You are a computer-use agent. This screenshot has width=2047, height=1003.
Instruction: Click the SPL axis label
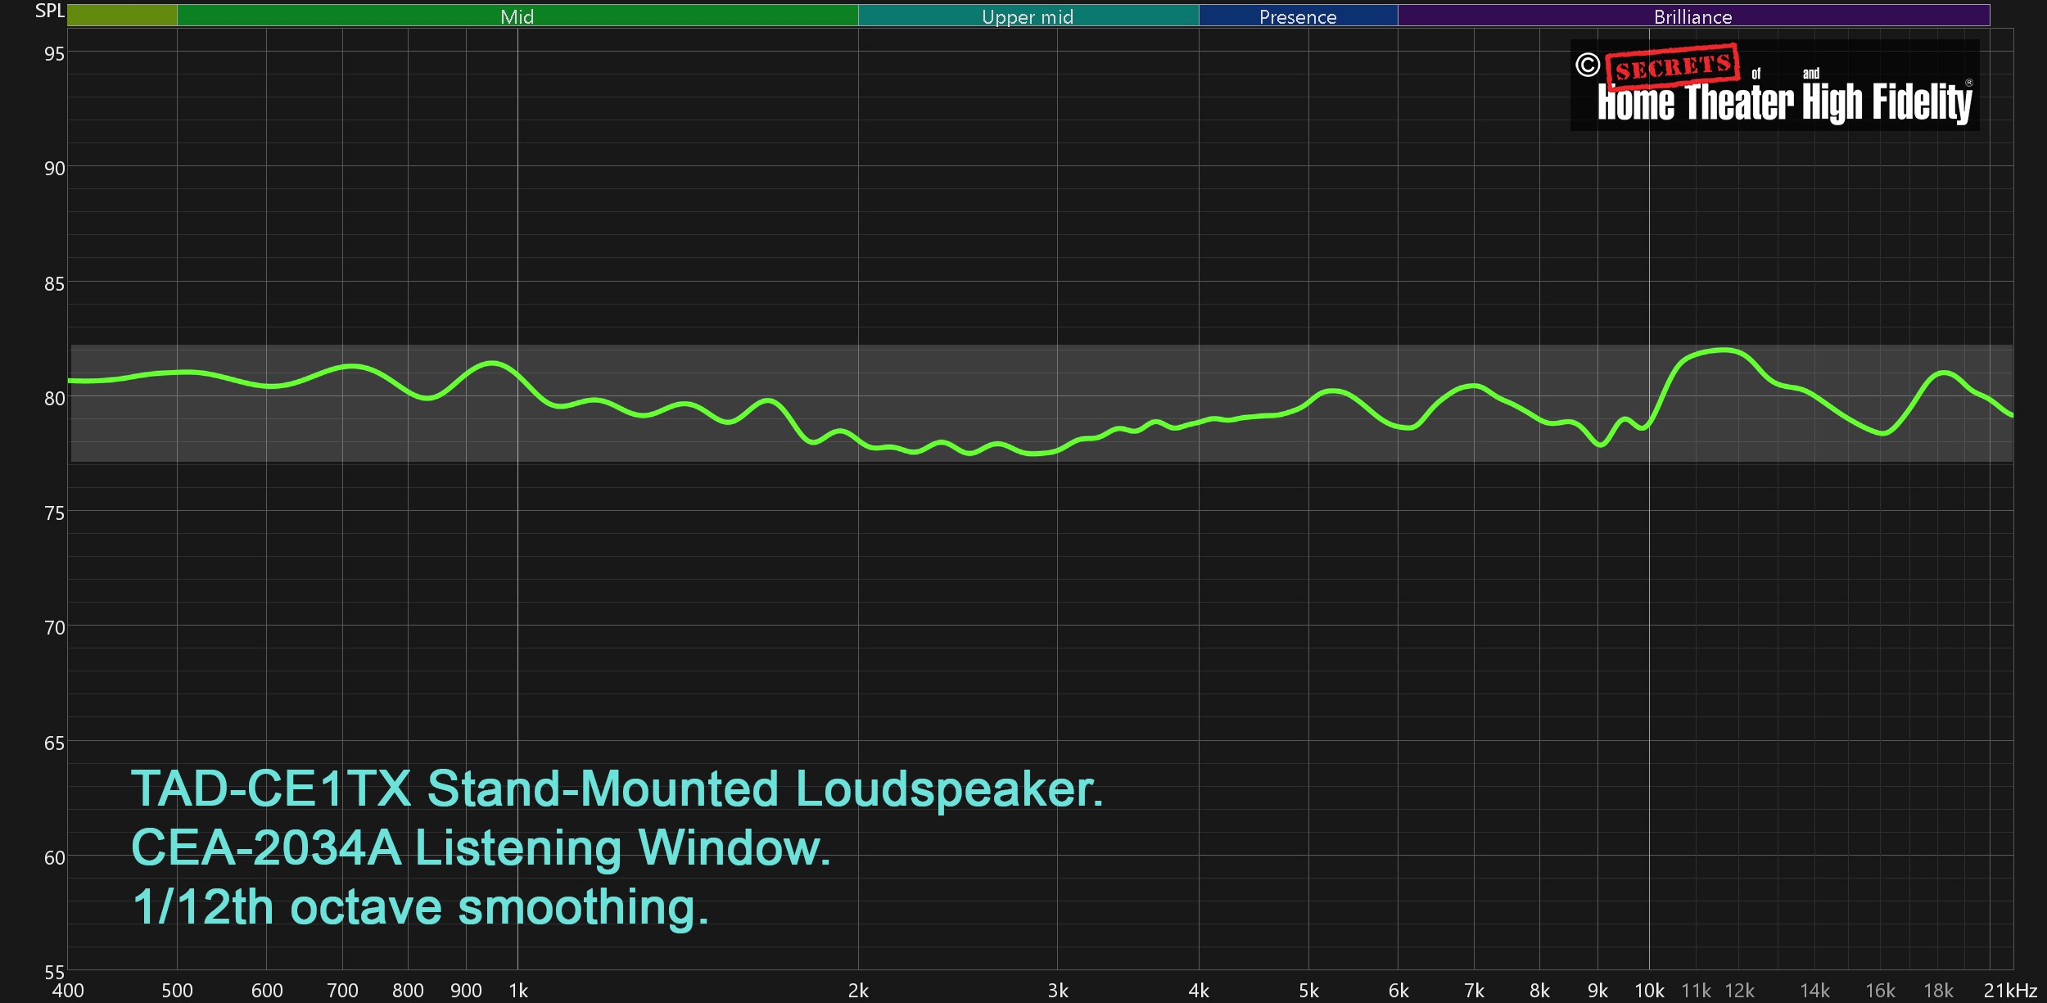click(50, 11)
